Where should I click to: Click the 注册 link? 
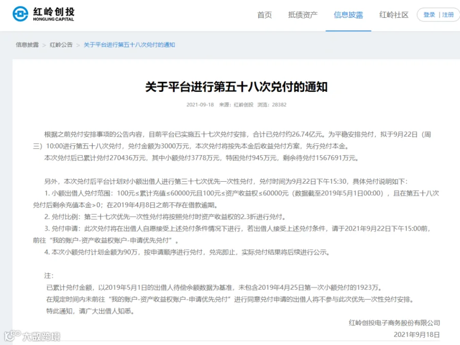(x=448, y=15)
